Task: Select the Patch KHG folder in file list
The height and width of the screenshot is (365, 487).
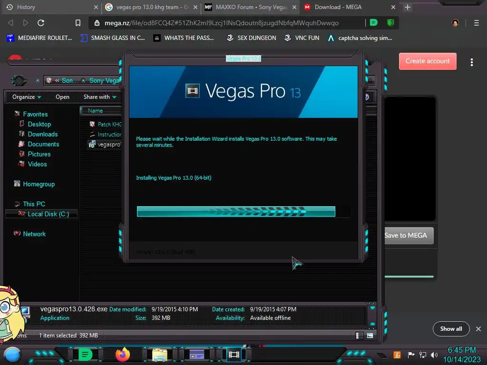Action: tap(105, 125)
